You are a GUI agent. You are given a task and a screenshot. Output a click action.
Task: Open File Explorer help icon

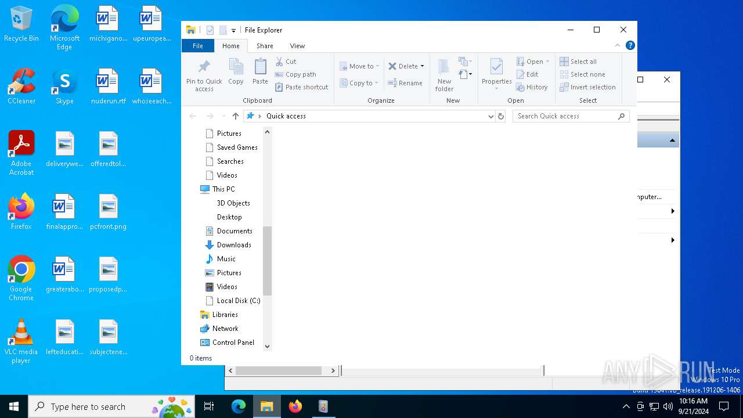[630, 45]
